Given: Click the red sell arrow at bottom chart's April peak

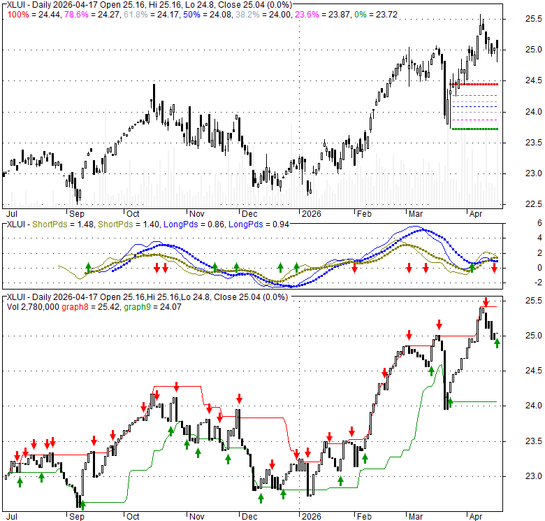Looking at the screenshot, I should [486, 301].
